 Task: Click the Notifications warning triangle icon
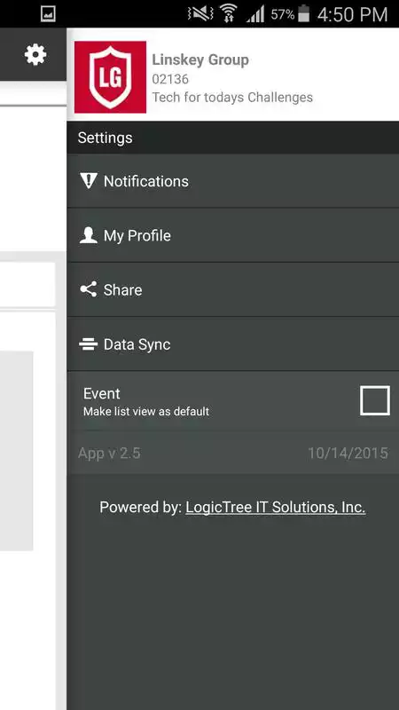(x=88, y=181)
